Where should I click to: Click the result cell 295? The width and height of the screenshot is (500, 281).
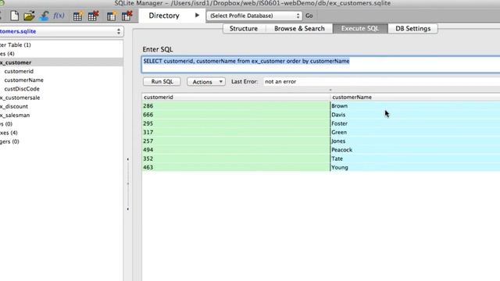point(236,123)
